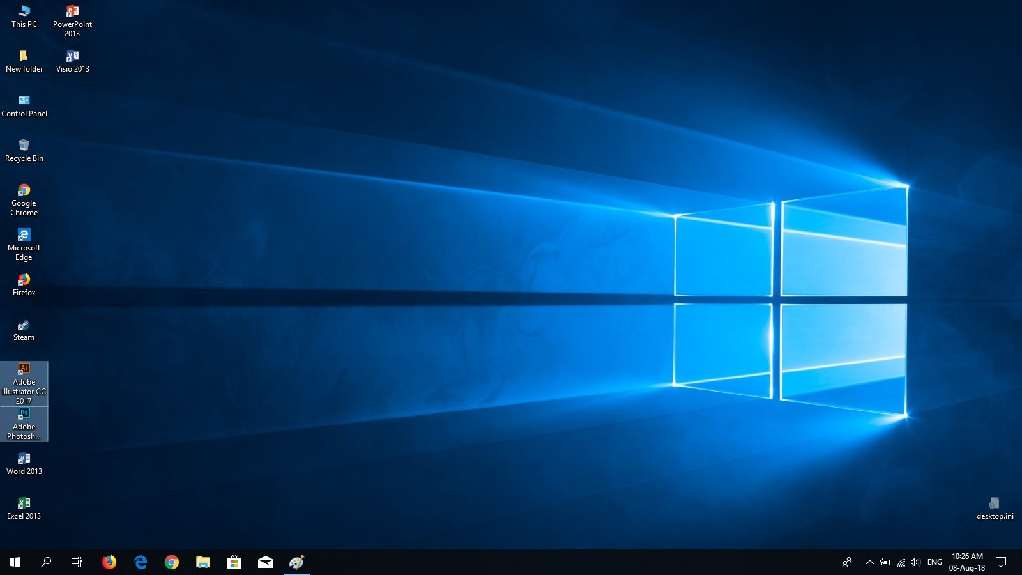Viewport: 1022px width, 575px height.
Task: Change input language ENG indicator
Action: [x=934, y=562]
